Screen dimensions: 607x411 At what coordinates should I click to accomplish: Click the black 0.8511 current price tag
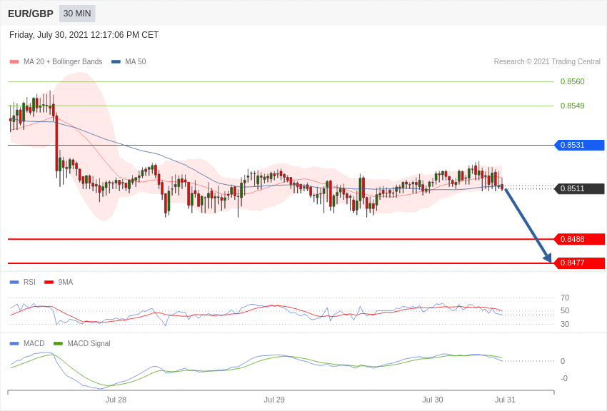[580, 188]
